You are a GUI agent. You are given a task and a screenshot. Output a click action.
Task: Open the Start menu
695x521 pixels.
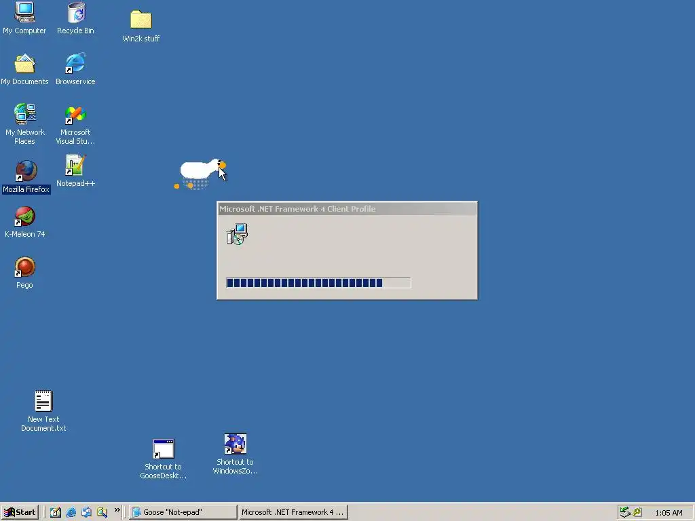click(20, 512)
